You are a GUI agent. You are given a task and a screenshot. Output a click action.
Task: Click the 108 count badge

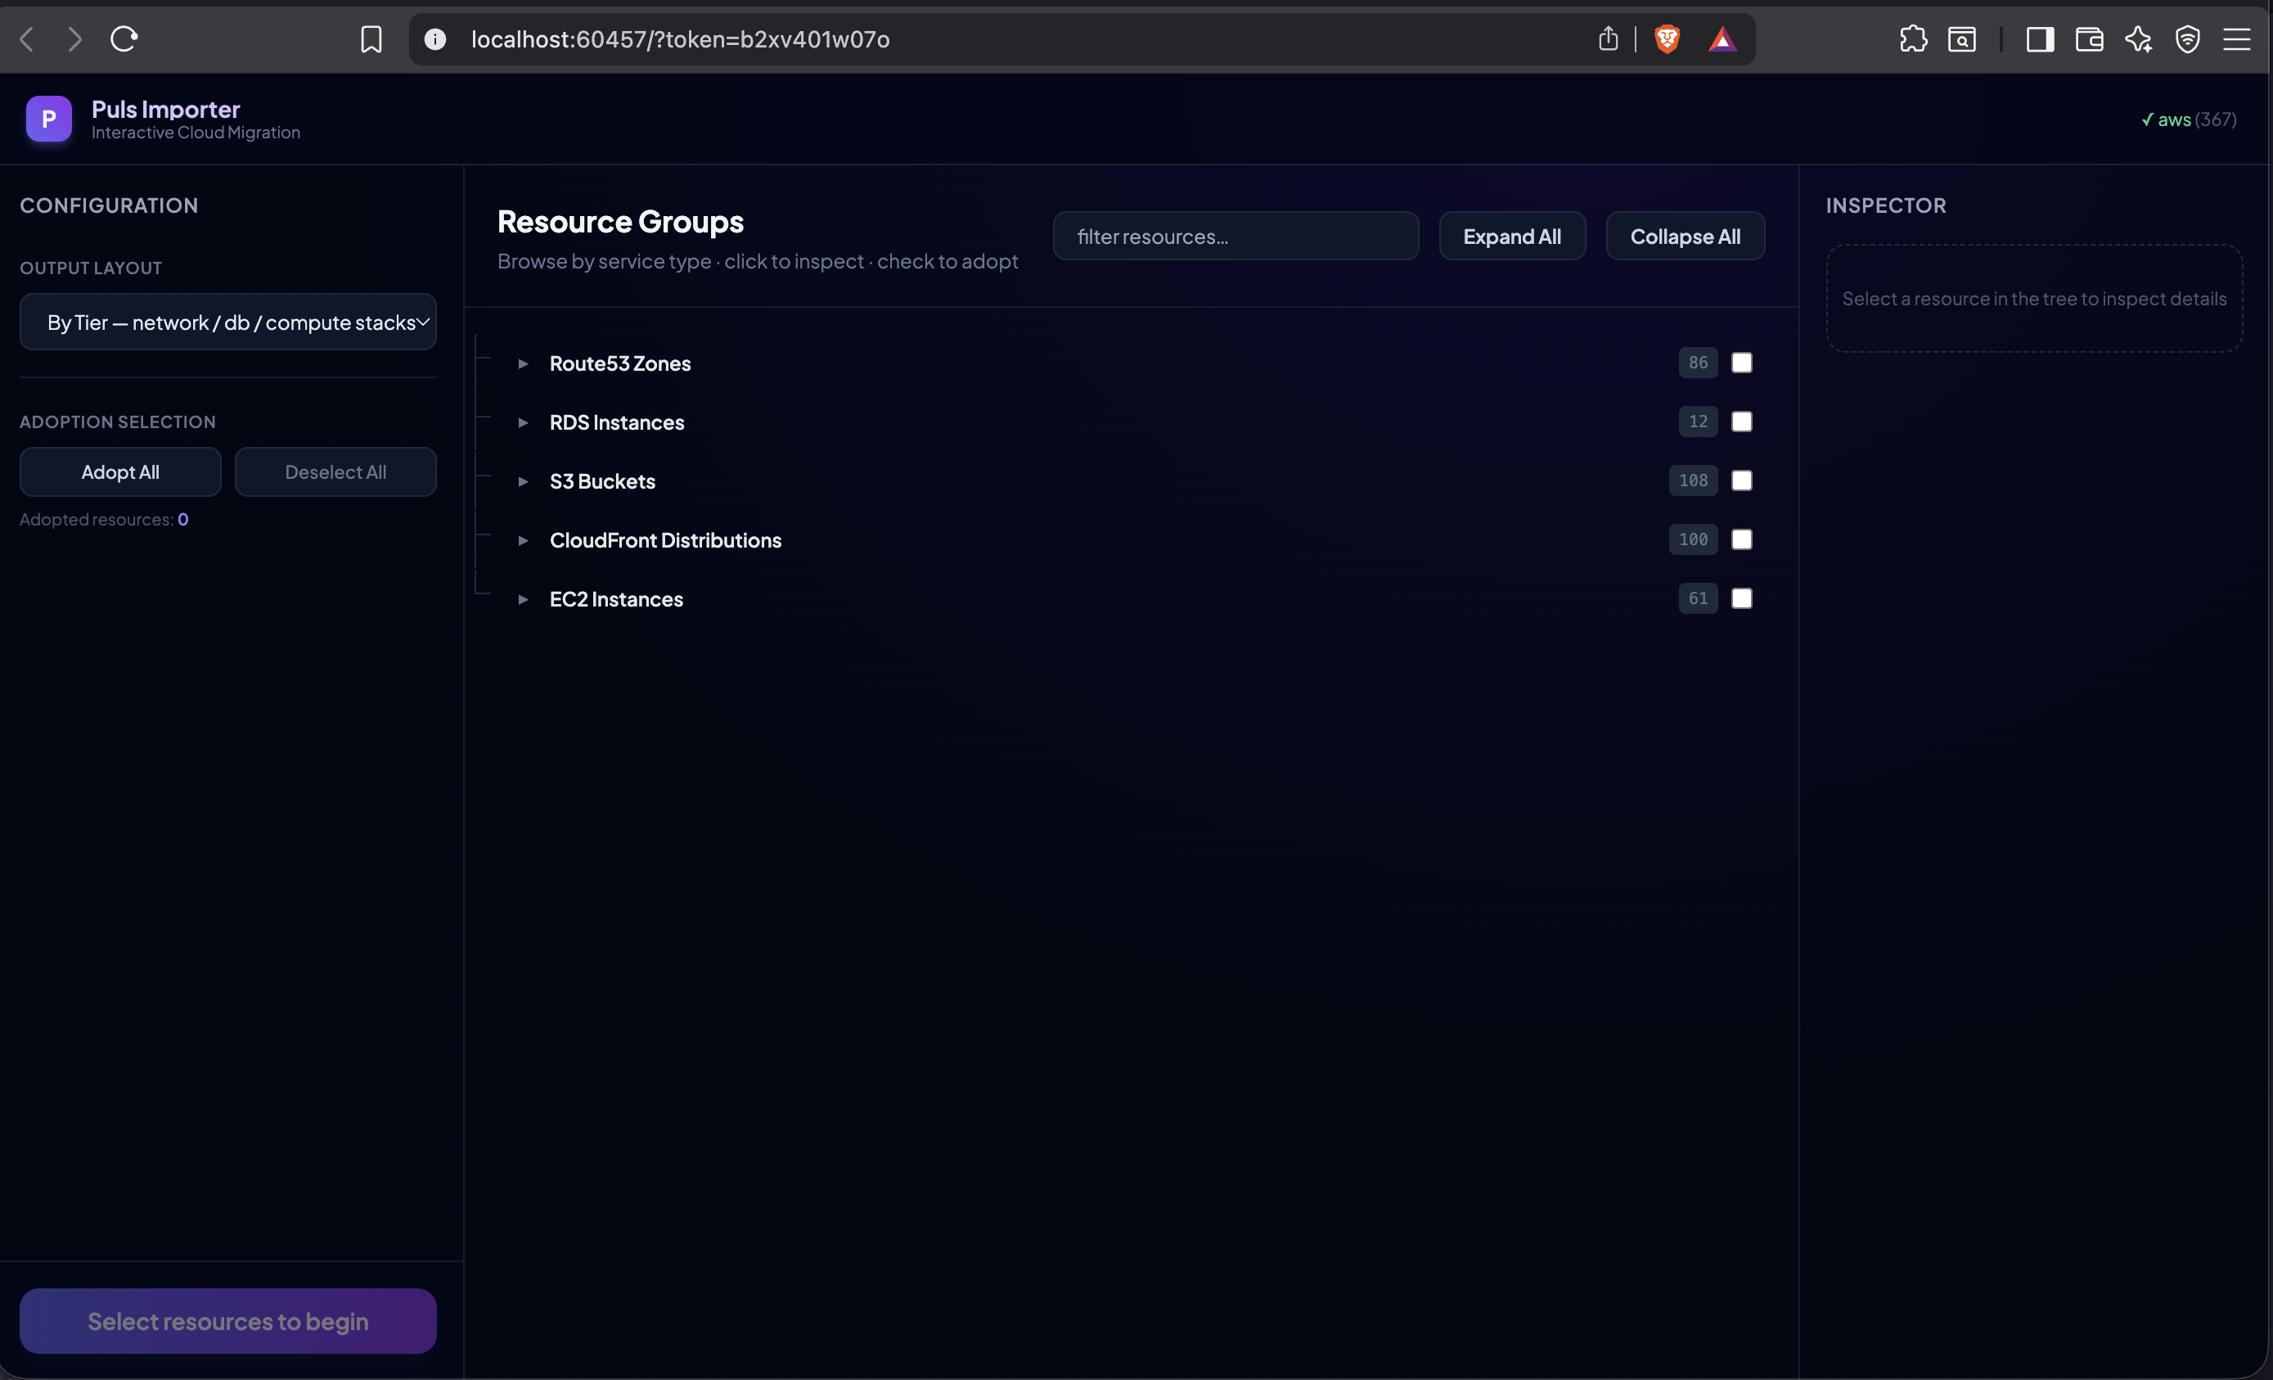pyautogui.click(x=1694, y=481)
